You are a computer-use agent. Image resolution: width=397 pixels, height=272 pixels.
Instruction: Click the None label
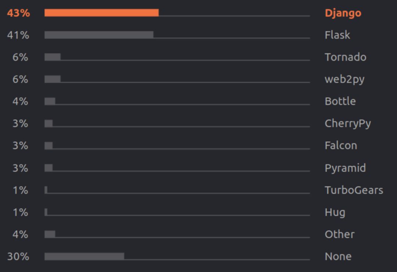click(x=338, y=257)
